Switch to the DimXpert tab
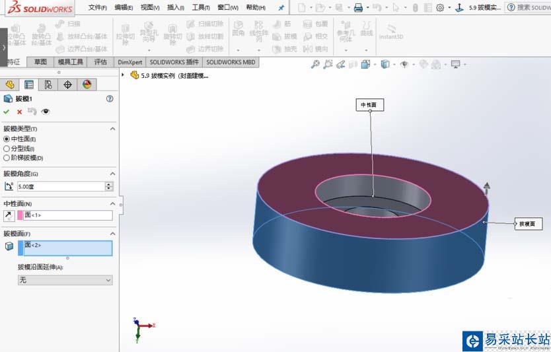 click(129, 62)
